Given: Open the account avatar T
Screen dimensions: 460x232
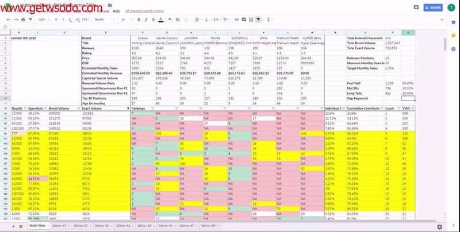Looking at the screenshot, I should click(451, 7).
